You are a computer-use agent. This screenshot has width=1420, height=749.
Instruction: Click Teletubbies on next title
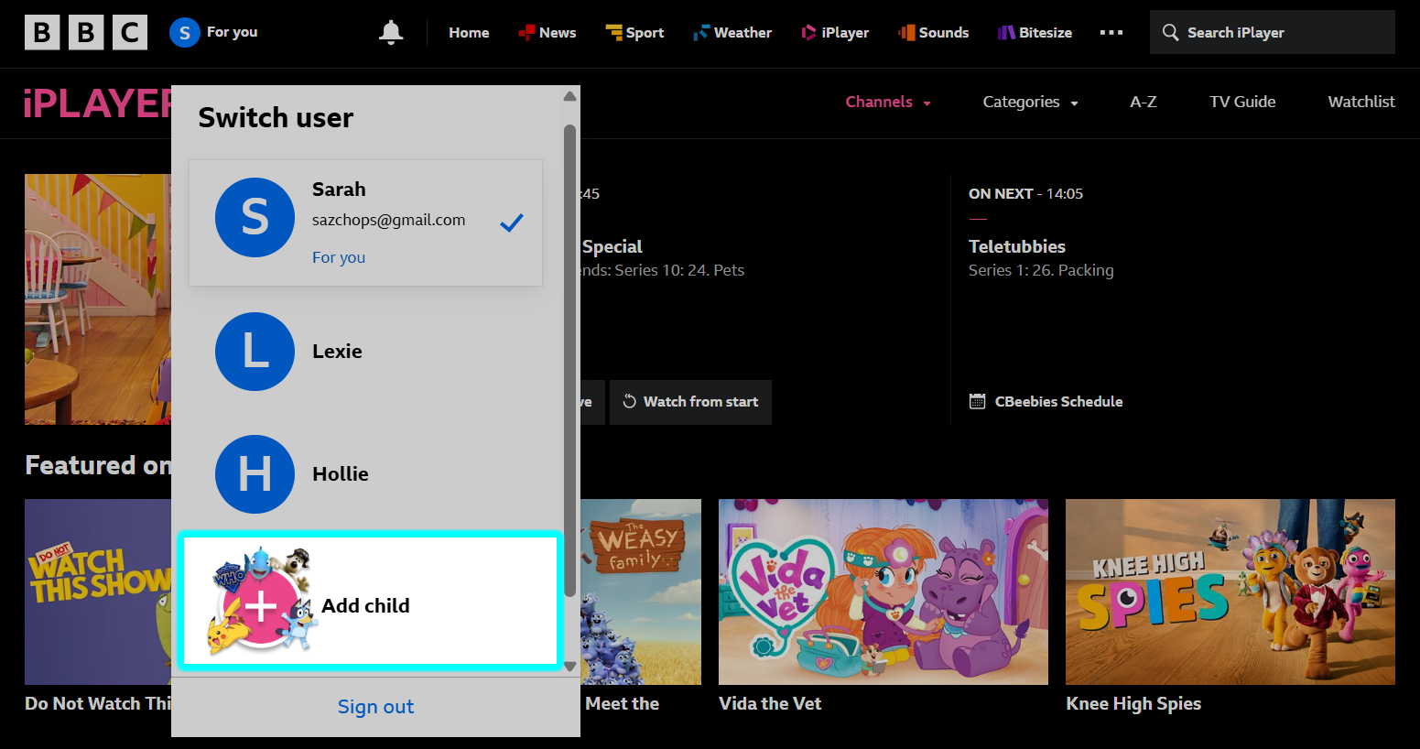point(1017,246)
